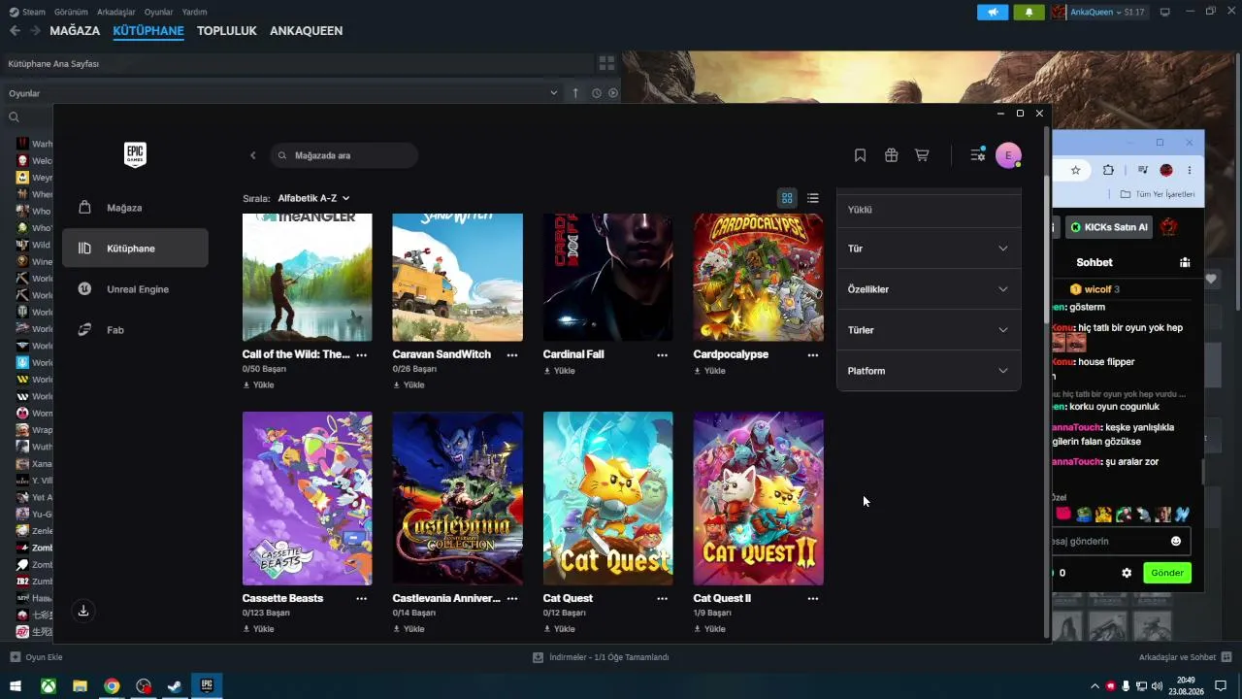
Task: Open the 'Alfabetik A-Z' sort dropdown
Action: pyautogui.click(x=314, y=198)
